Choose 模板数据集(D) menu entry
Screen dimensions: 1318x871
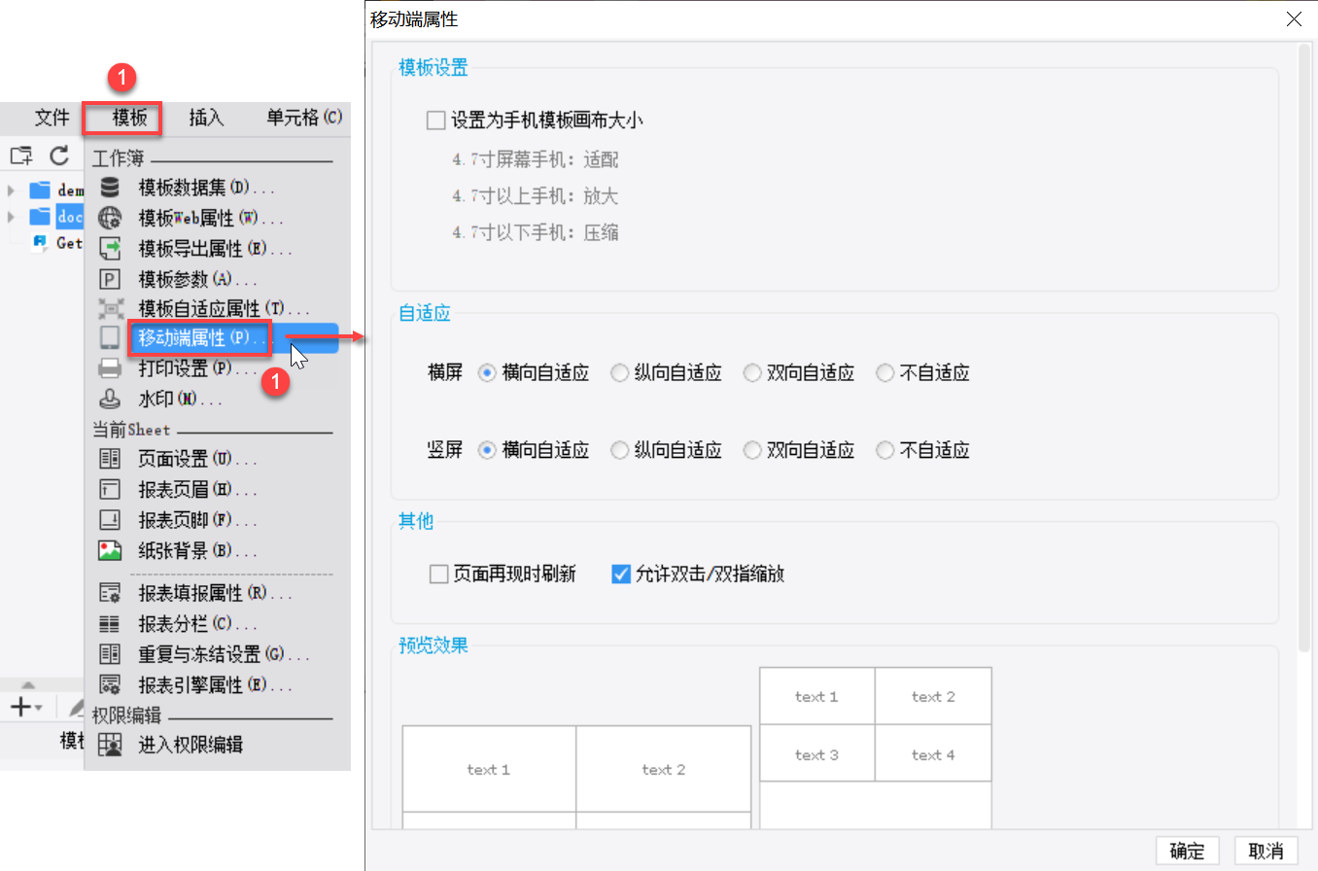(x=206, y=188)
